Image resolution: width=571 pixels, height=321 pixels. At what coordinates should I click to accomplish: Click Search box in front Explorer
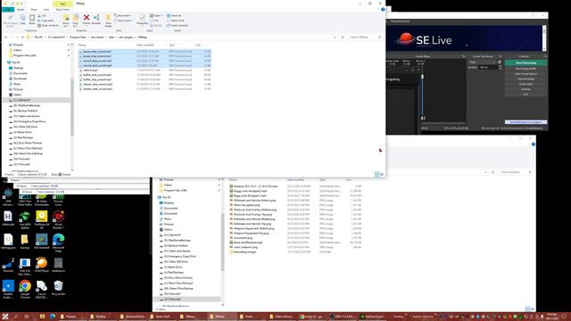click(x=365, y=37)
